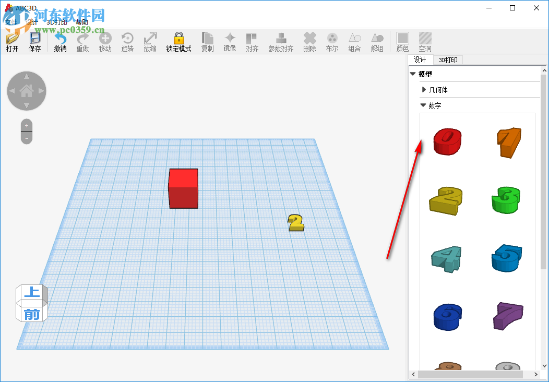
Task: Open the 设计 menu in menu bar
Action: pos(31,22)
